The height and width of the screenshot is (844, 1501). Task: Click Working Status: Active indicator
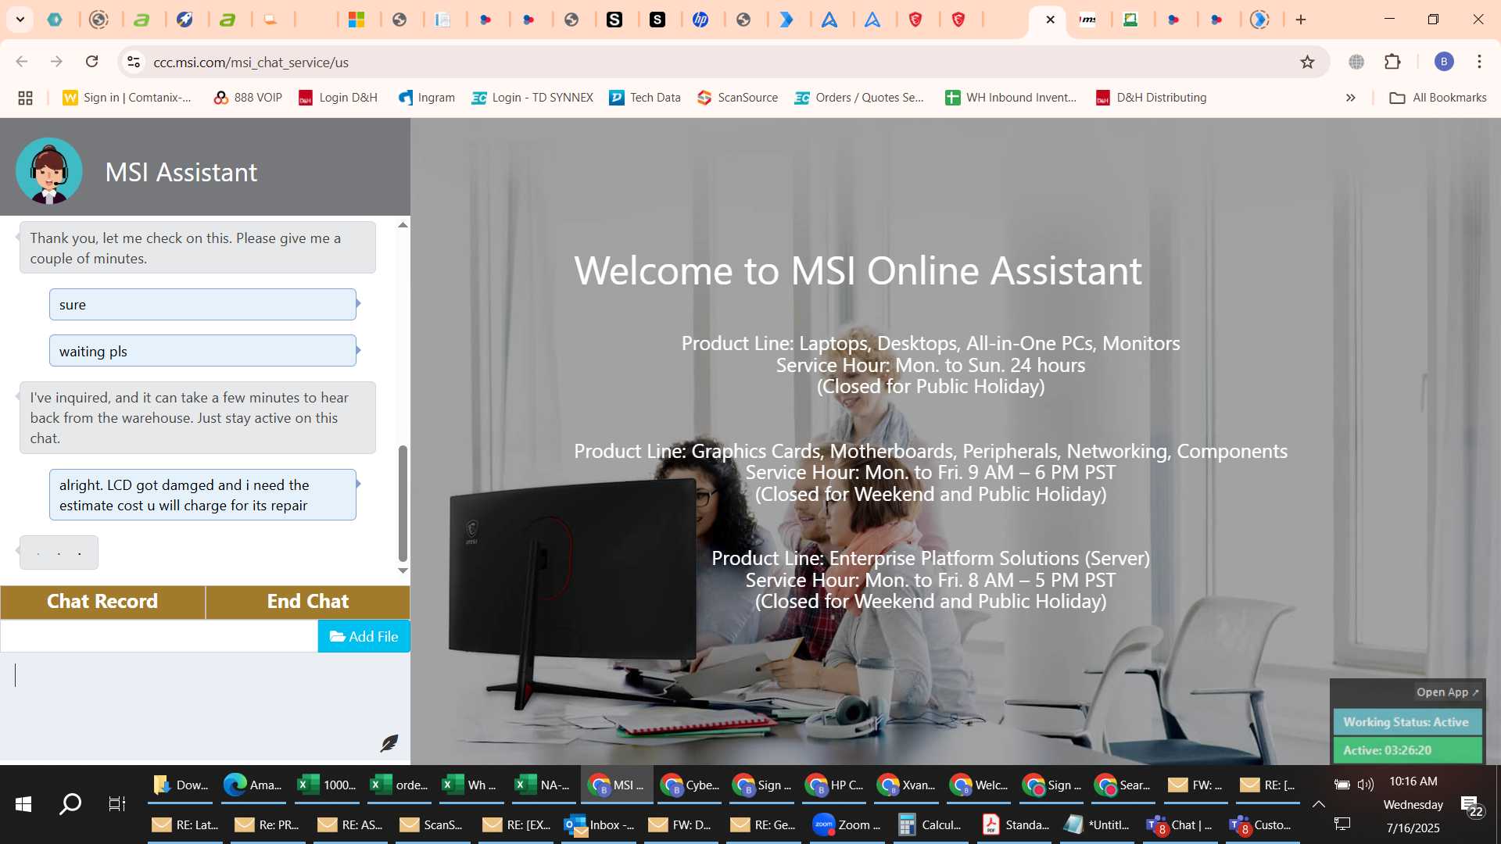click(1407, 722)
